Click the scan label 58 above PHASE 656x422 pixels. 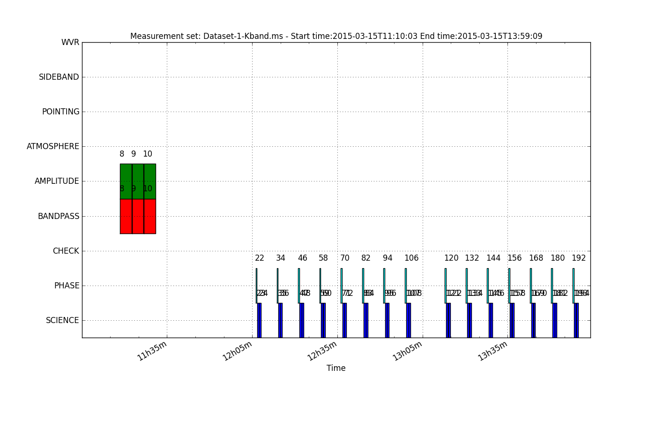(323, 258)
